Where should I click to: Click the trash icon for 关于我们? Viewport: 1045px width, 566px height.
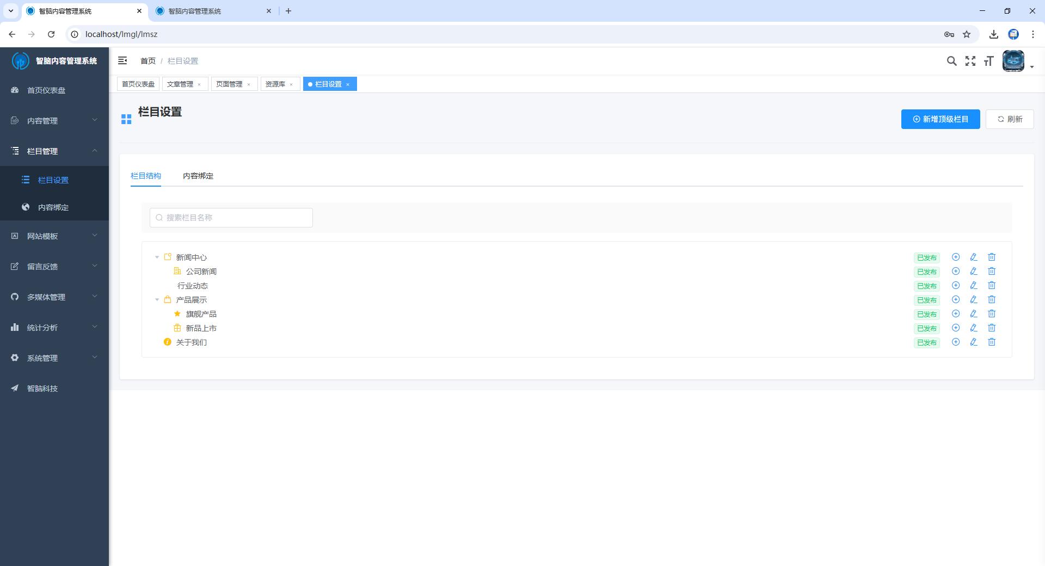pos(991,342)
